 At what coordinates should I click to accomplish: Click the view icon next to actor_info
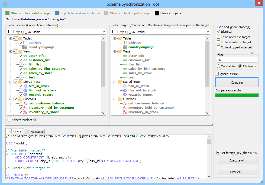[25, 56]
